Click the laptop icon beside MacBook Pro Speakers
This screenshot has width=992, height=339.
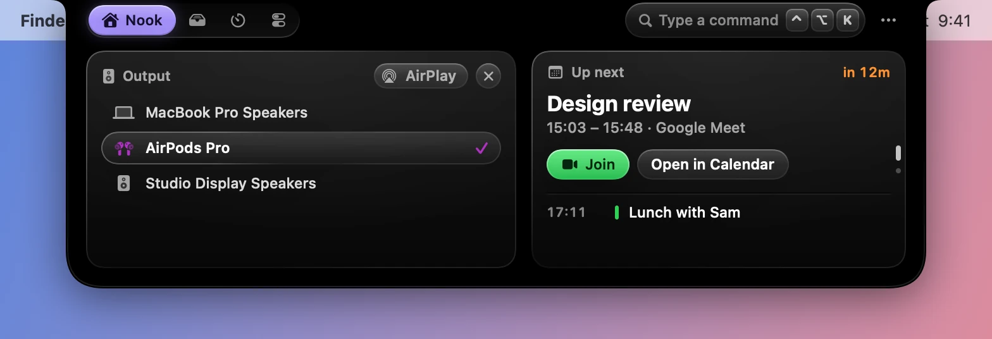pyautogui.click(x=123, y=113)
